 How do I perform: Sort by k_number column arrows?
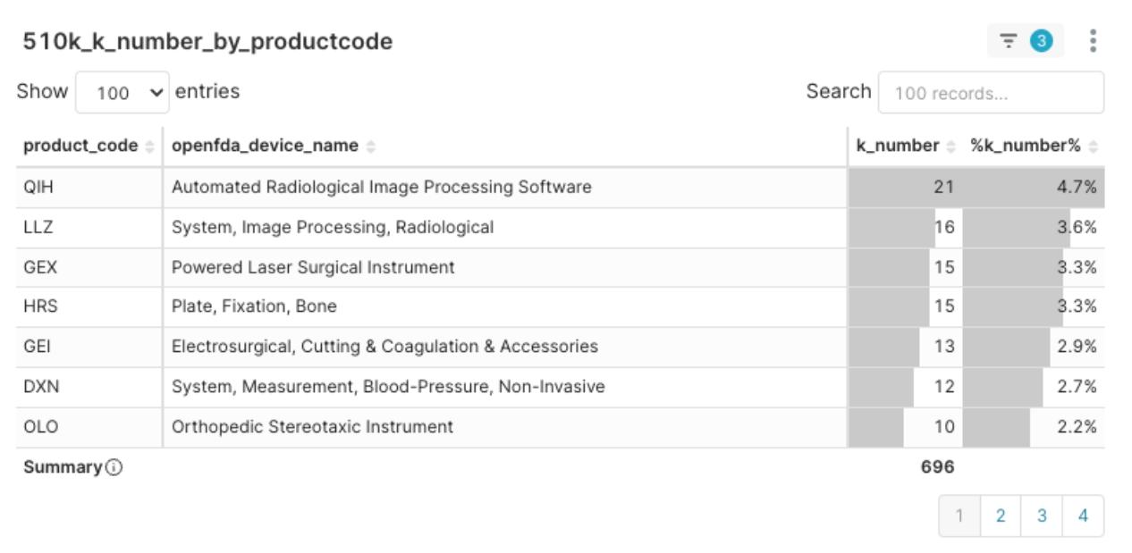click(x=951, y=147)
